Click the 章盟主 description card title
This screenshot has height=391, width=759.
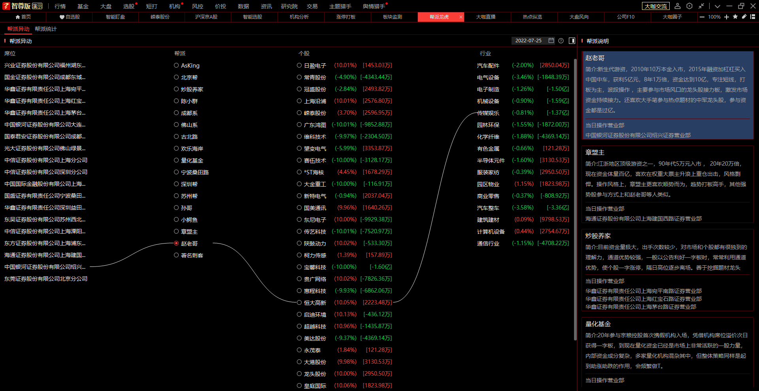click(595, 152)
